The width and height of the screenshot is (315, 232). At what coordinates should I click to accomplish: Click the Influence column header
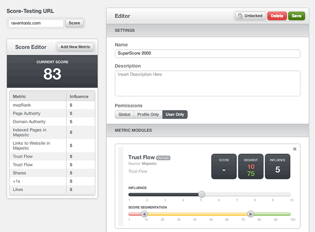click(81, 97)
